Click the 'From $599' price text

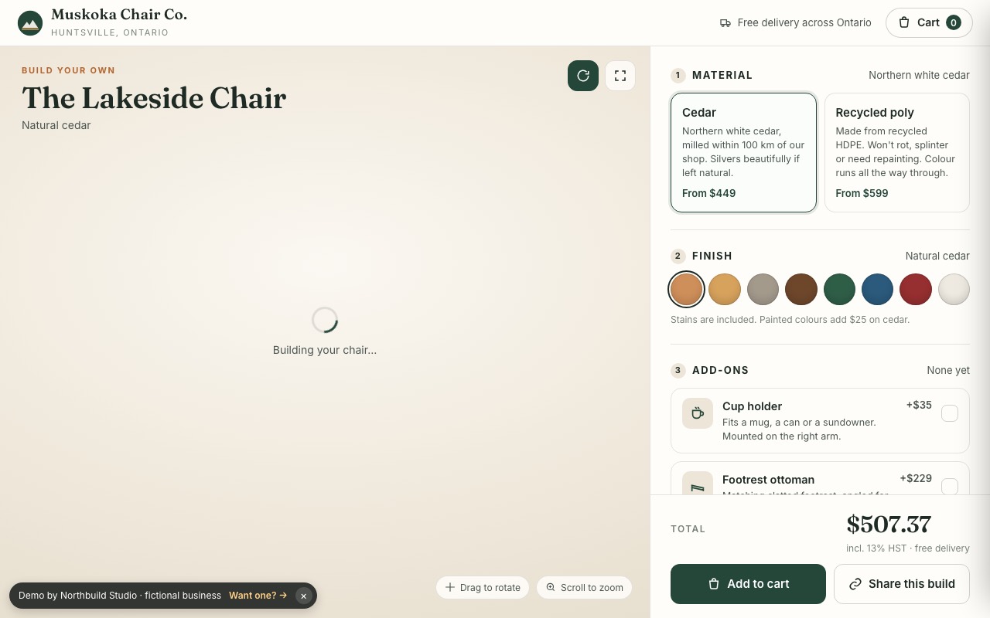click(862, 193)
